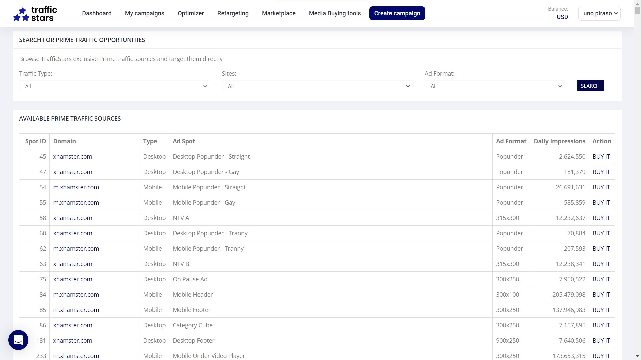Open the uno piraso account menu

pyautogui.click(x=600, y=13)
